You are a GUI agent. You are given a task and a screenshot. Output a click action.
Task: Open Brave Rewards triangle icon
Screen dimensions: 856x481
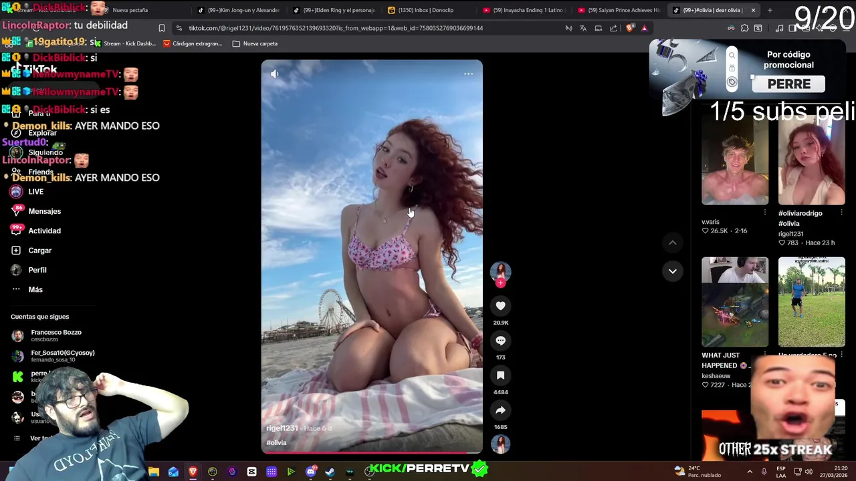click(644, 28)
